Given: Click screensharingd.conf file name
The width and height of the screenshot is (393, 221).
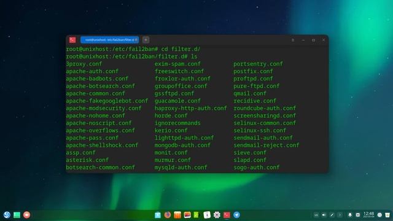Looking at the screenshot, I should tap(265, 116).
